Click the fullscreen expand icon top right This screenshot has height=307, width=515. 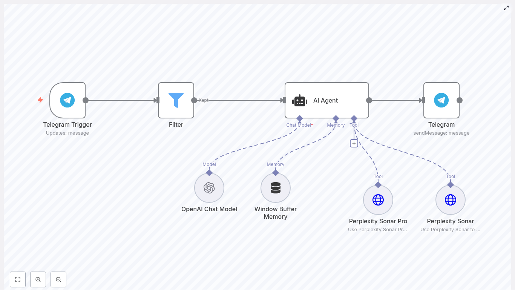pos(506,8)
